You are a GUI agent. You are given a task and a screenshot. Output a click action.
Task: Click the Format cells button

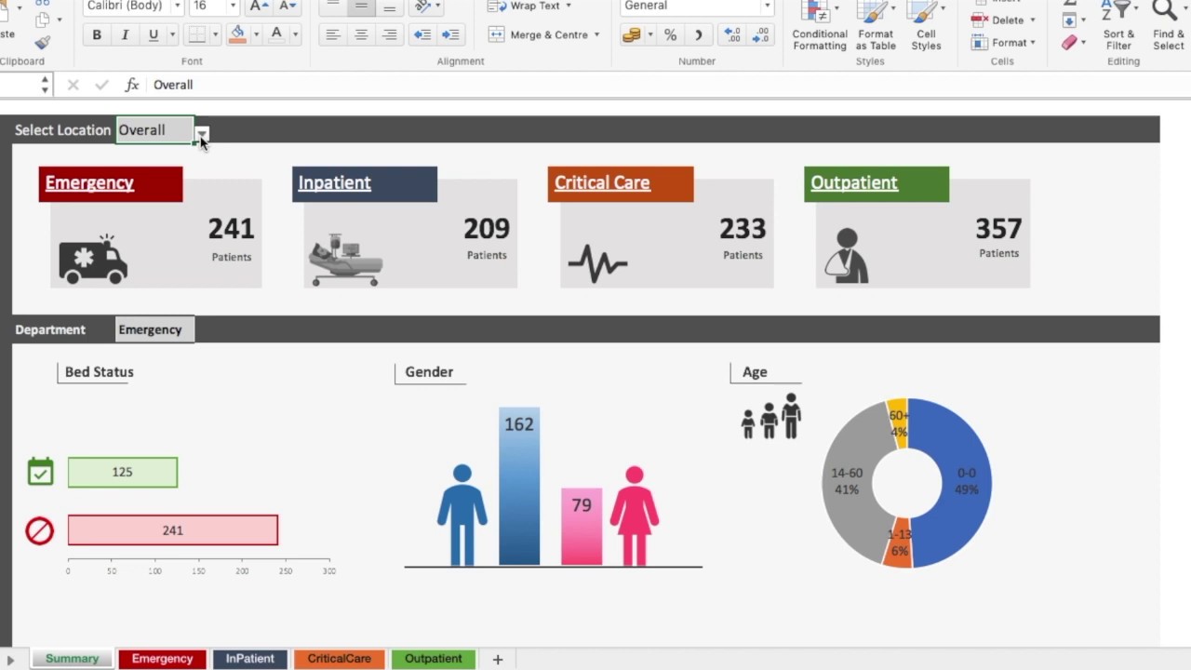coord(1003,43)
